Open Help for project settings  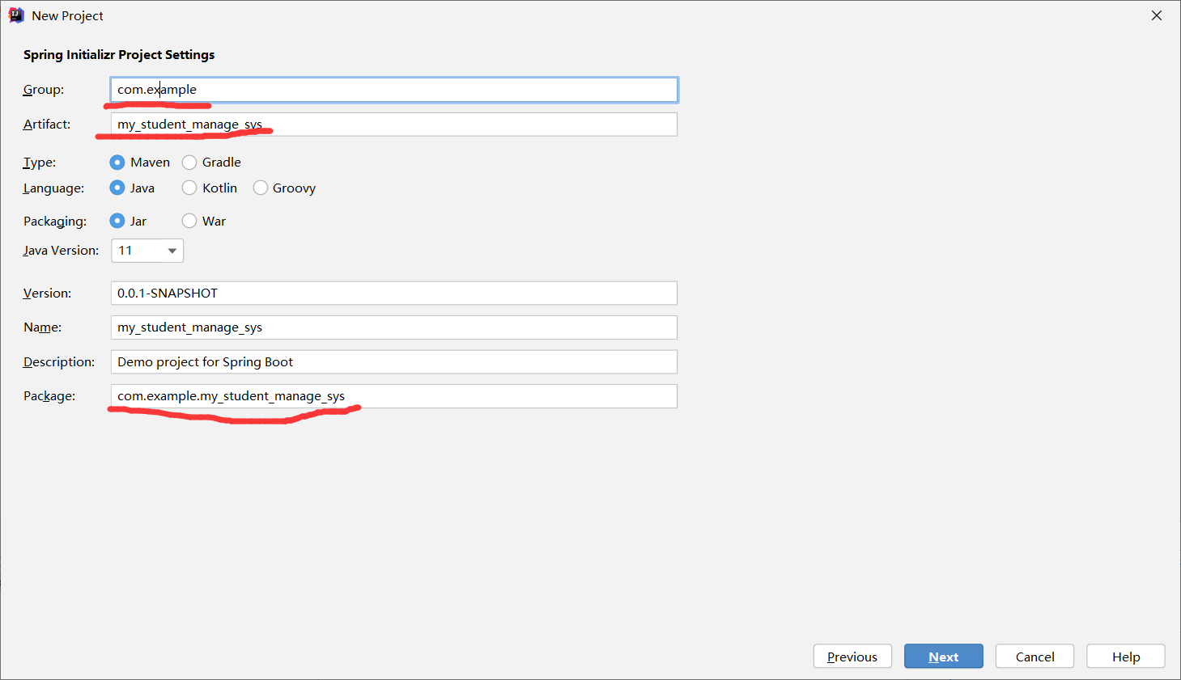[1126, 657]
